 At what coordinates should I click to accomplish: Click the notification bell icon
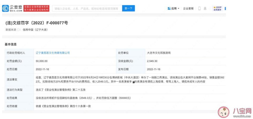[x=205, y=8]
